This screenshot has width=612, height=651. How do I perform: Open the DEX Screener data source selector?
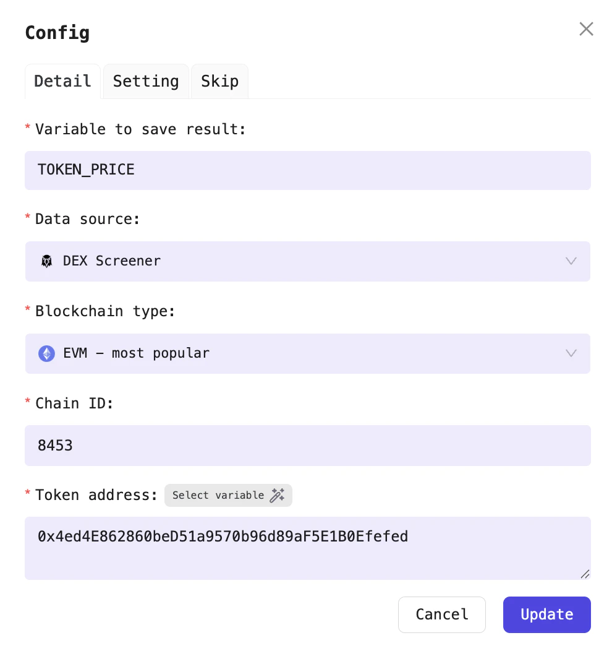[x=308, y=261]
